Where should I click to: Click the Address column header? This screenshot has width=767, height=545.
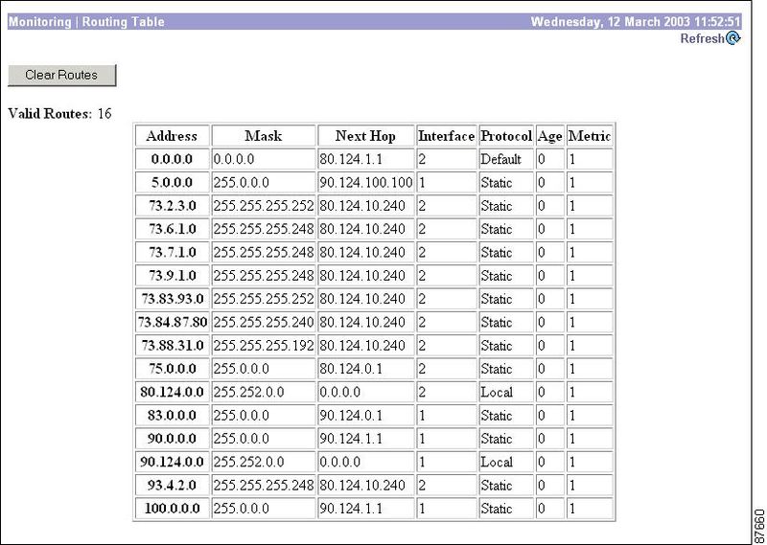pyautogui.click(x=173, y=136)
